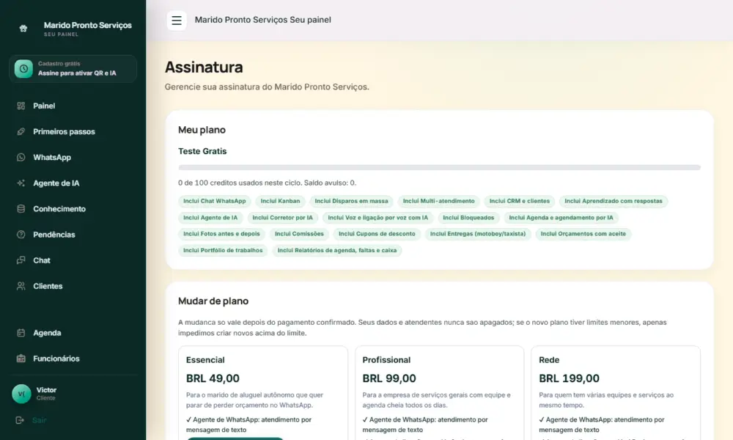The height and width of the screenshot is (440, 733).
Task: Click the Pendências question-mark icon
Action: (21, 234)
